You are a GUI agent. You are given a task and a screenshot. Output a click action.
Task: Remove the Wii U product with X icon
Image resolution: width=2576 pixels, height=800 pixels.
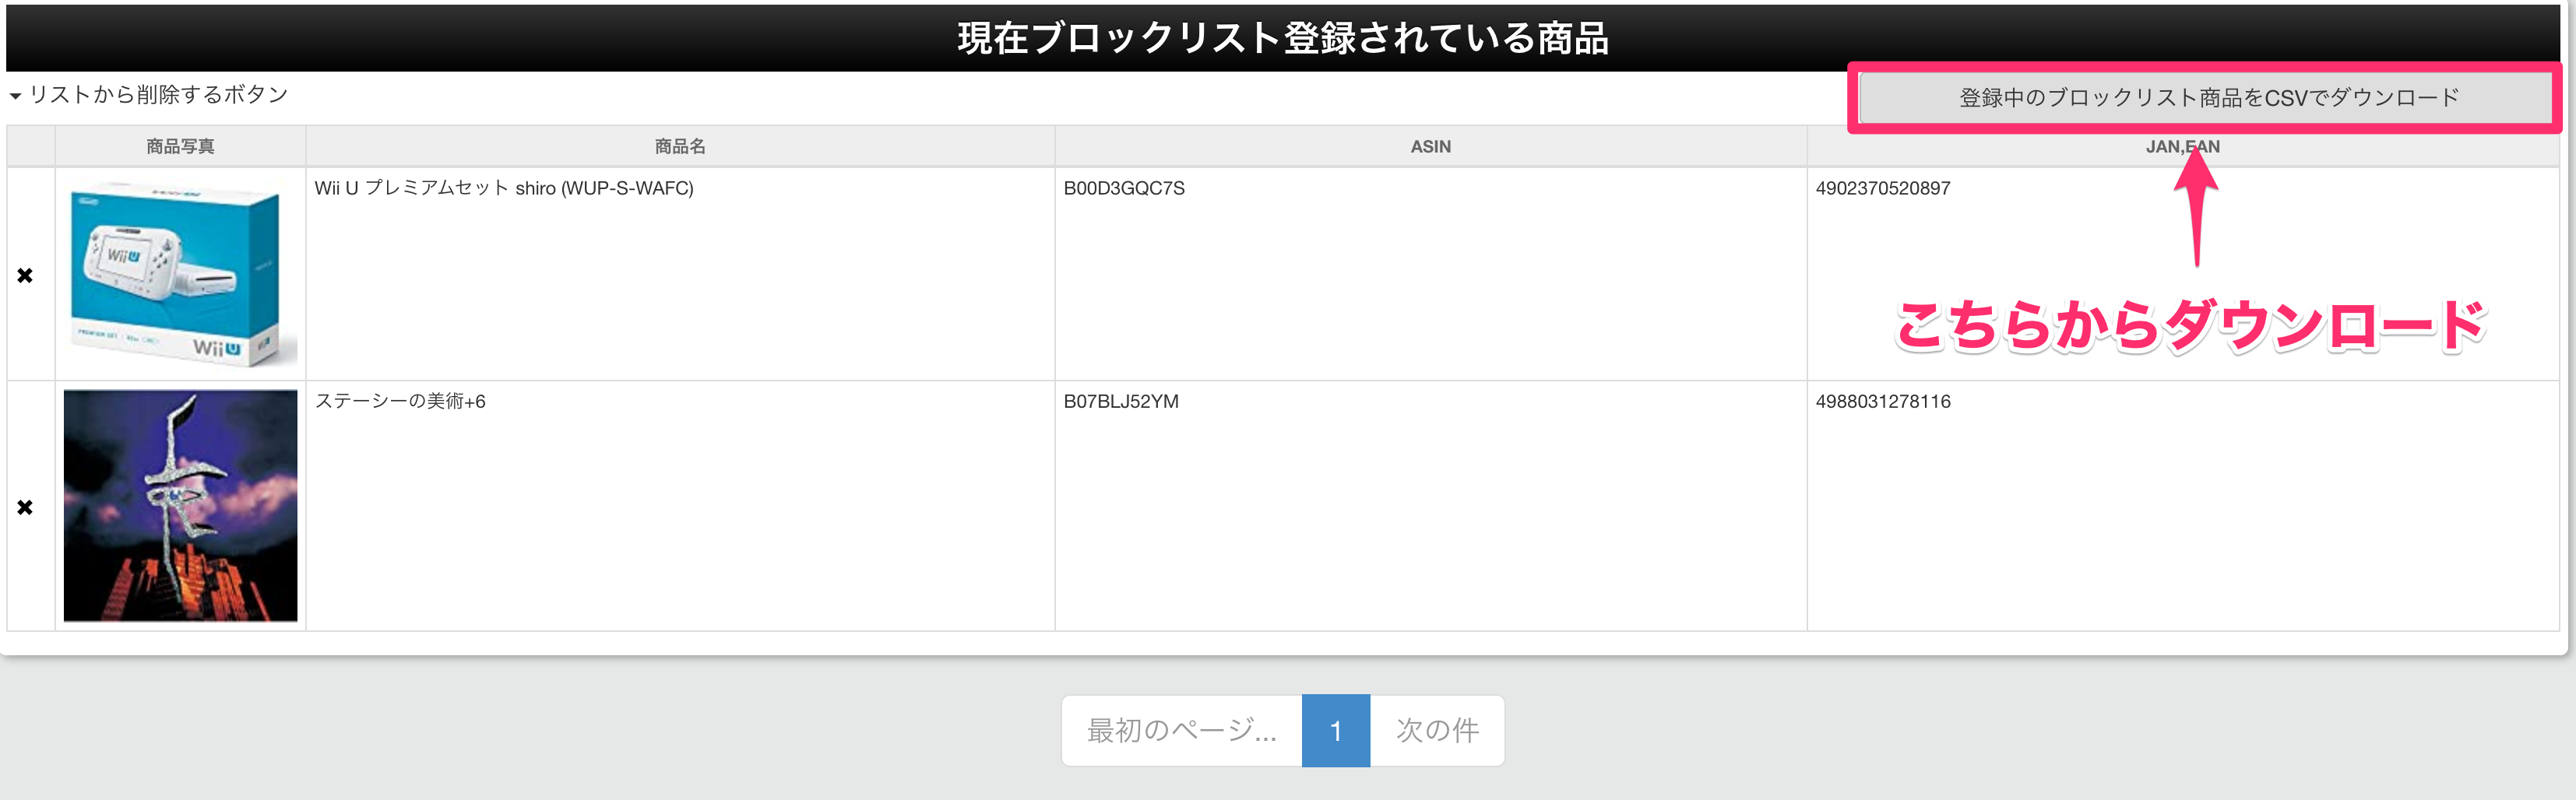pos(25,275)
